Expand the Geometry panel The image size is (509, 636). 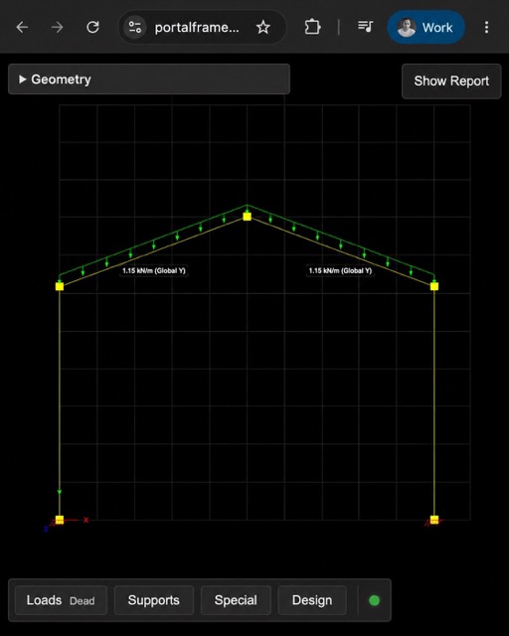click(149, 79)
